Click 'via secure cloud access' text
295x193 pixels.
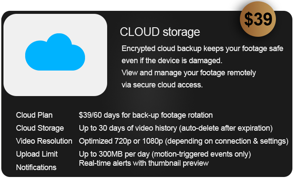(162, 85)
